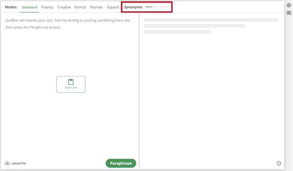The height and width of the screenshot is (171, 293).
Task: Click into the input text area placeholder
Action: (x=68, y=24)
